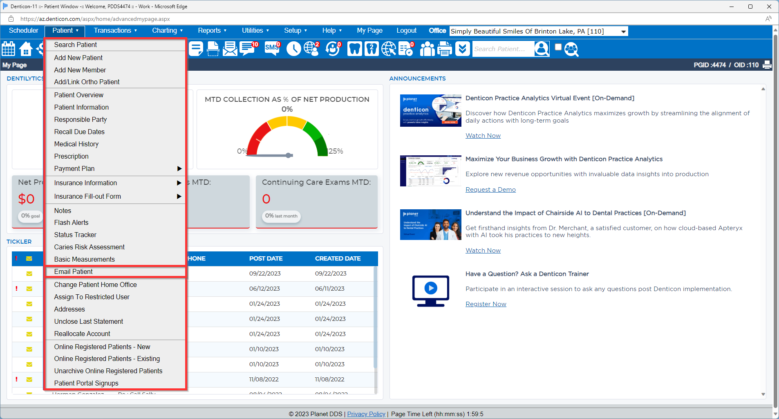Expand the Payment Plan submenu arrow

pos(179,168)
